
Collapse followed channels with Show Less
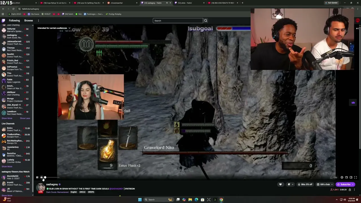point(25,118)
